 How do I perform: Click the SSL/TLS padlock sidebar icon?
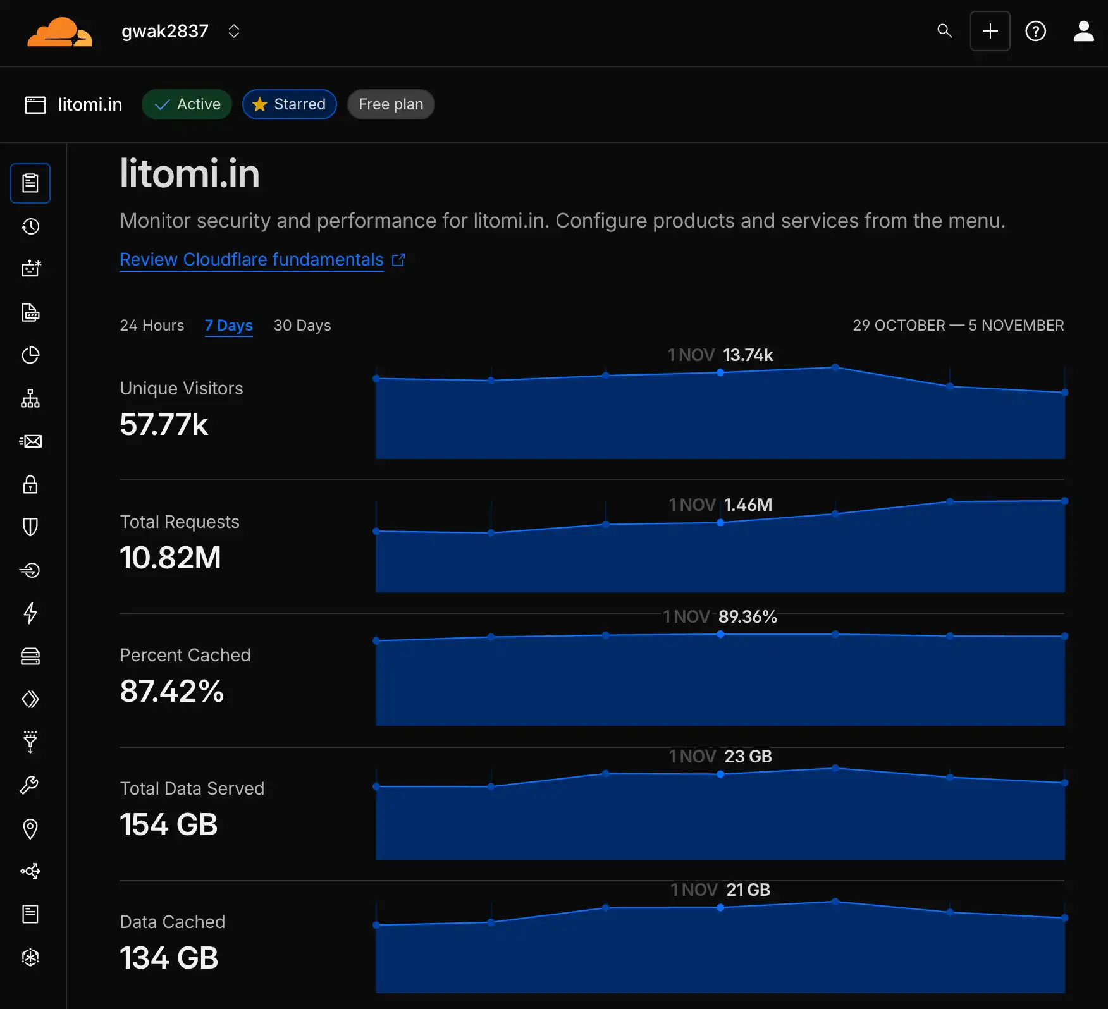(30, 484)
